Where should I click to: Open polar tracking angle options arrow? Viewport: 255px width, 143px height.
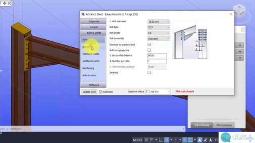(x=171, y=140)
